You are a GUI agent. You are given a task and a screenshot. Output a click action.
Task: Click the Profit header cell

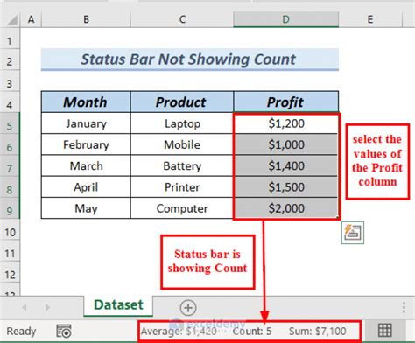click(285, 101)
